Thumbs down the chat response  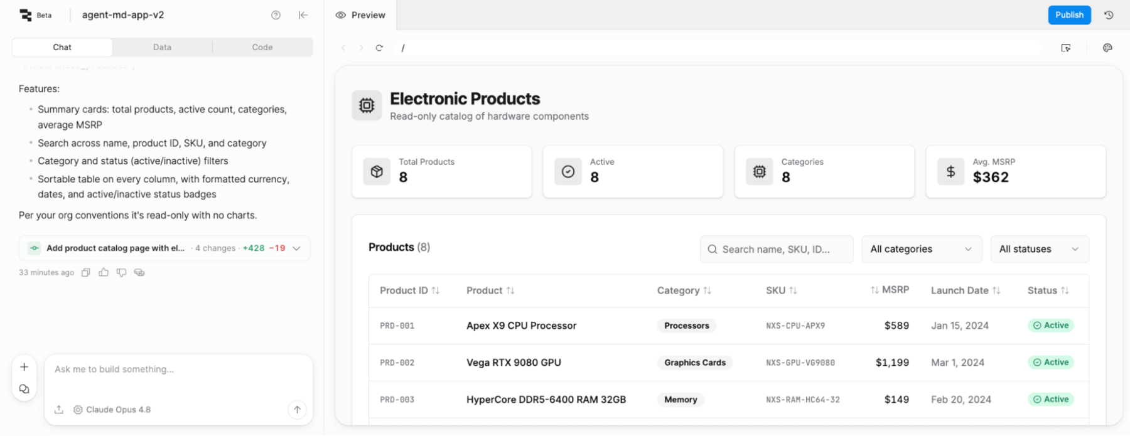pos(121,272)
